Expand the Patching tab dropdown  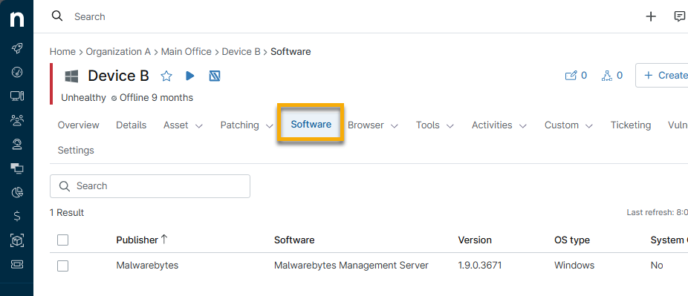(270, 126)
